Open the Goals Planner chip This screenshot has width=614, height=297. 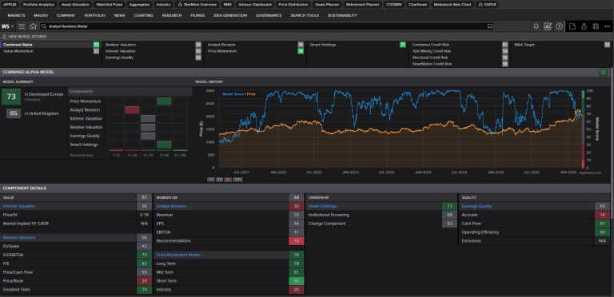(x=326, y=5)
